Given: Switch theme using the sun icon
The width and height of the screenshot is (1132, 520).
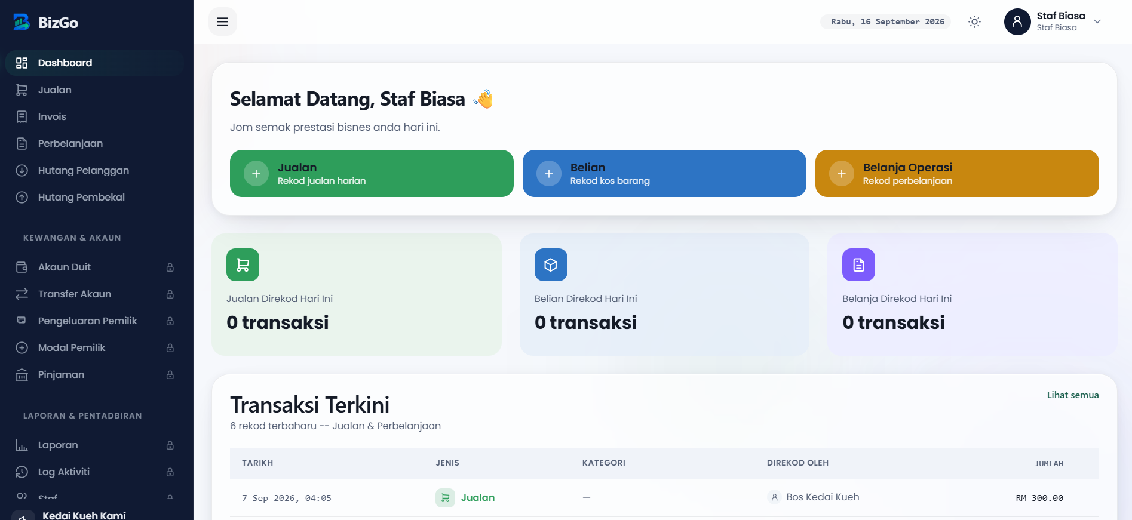Looking at the screenshot, I should 974,22.
